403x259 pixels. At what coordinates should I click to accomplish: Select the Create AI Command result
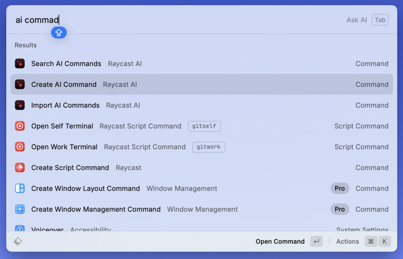click(x=202, y=84)
